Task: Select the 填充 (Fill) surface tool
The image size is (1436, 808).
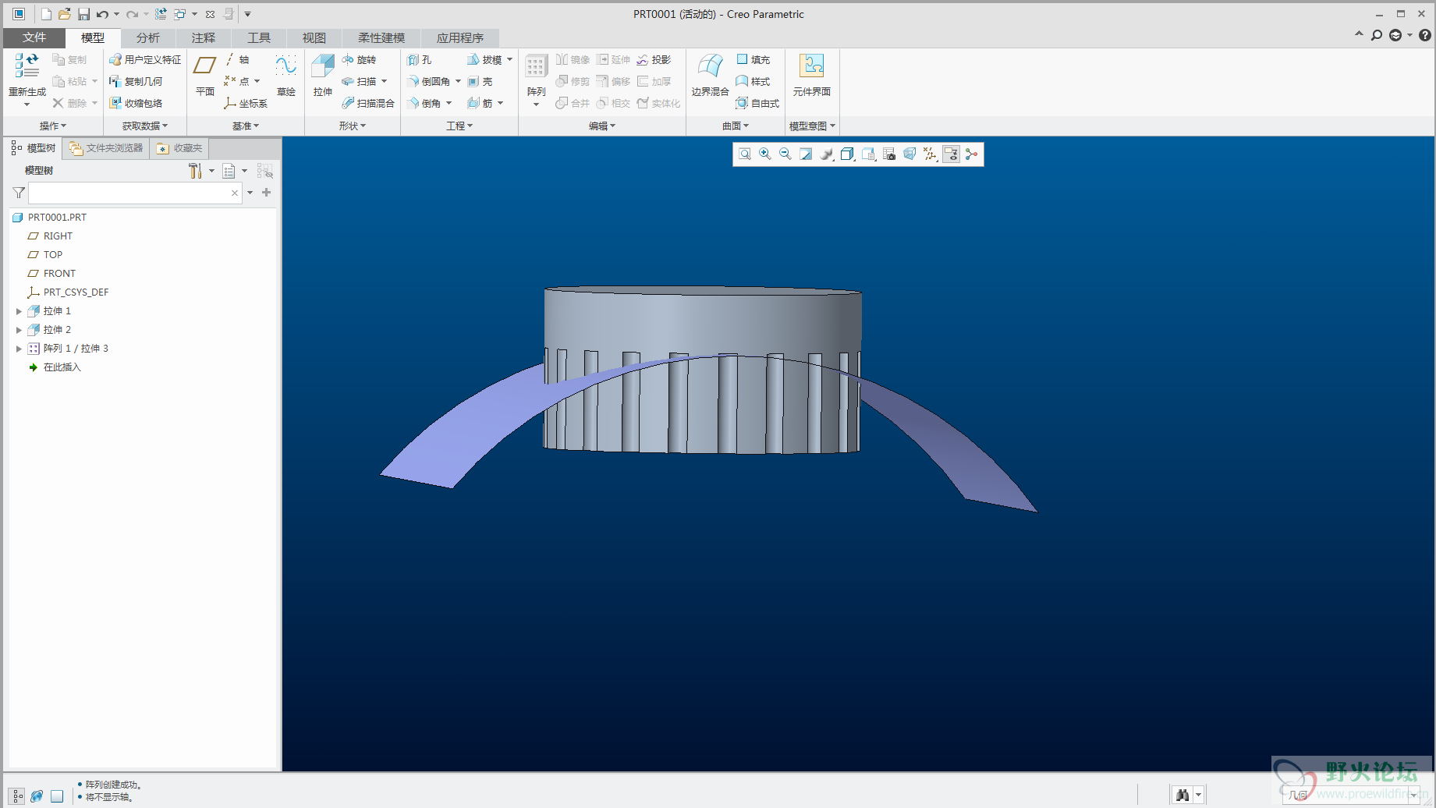Action: pos(753,59)
